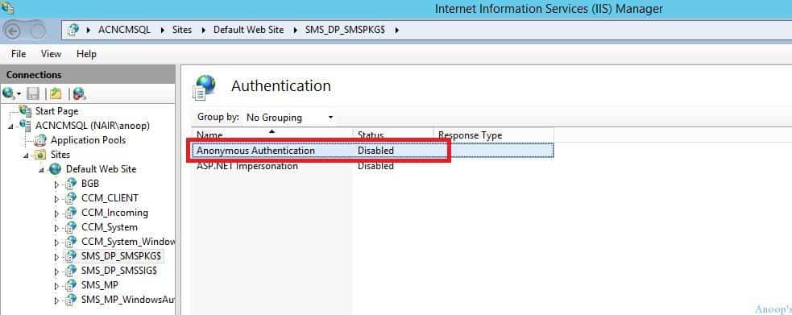
Task: Select CCM_Incoming tree item
Action: pyautogui.click(x=114, y=213)
